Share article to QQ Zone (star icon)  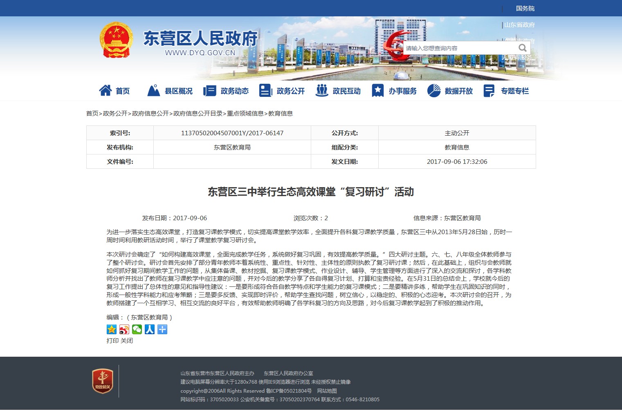(111, 329)
